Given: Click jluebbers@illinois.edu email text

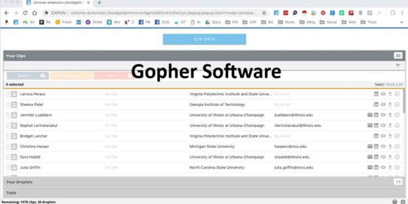Looking at the screenshot, I should (x=294, y=115).
